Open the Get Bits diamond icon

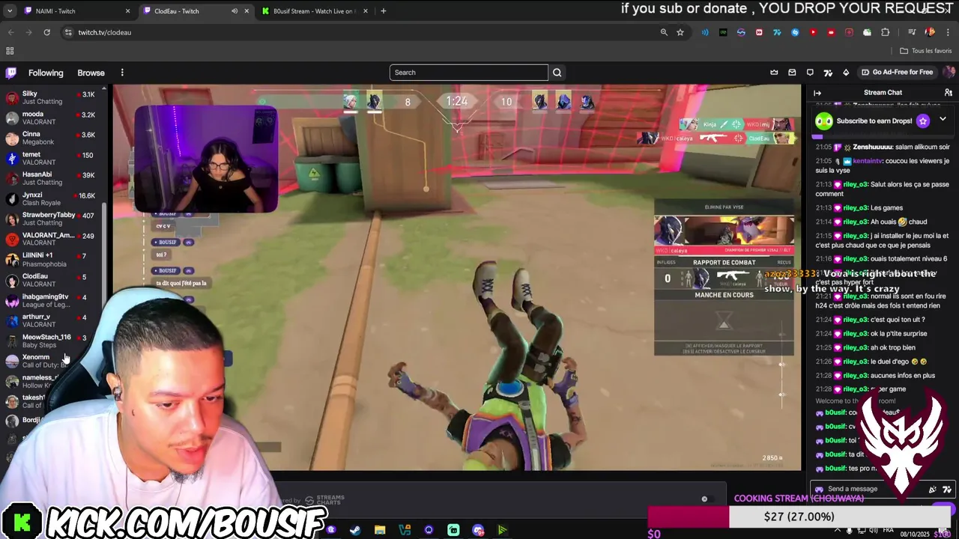[x=846, y=73]
